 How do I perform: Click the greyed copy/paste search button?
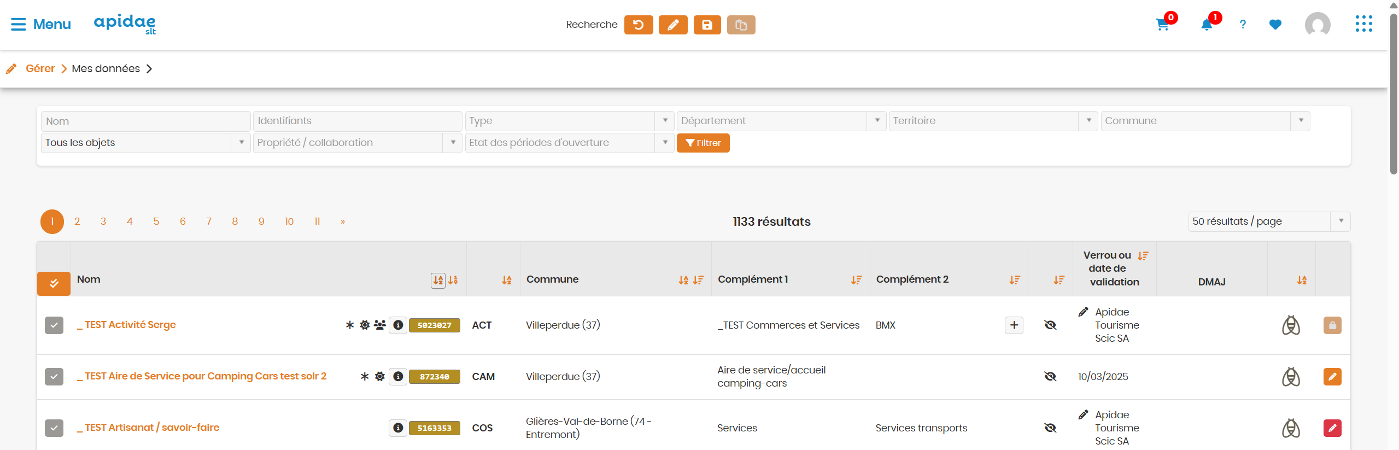pyautogui.click(x=741, y=25)
